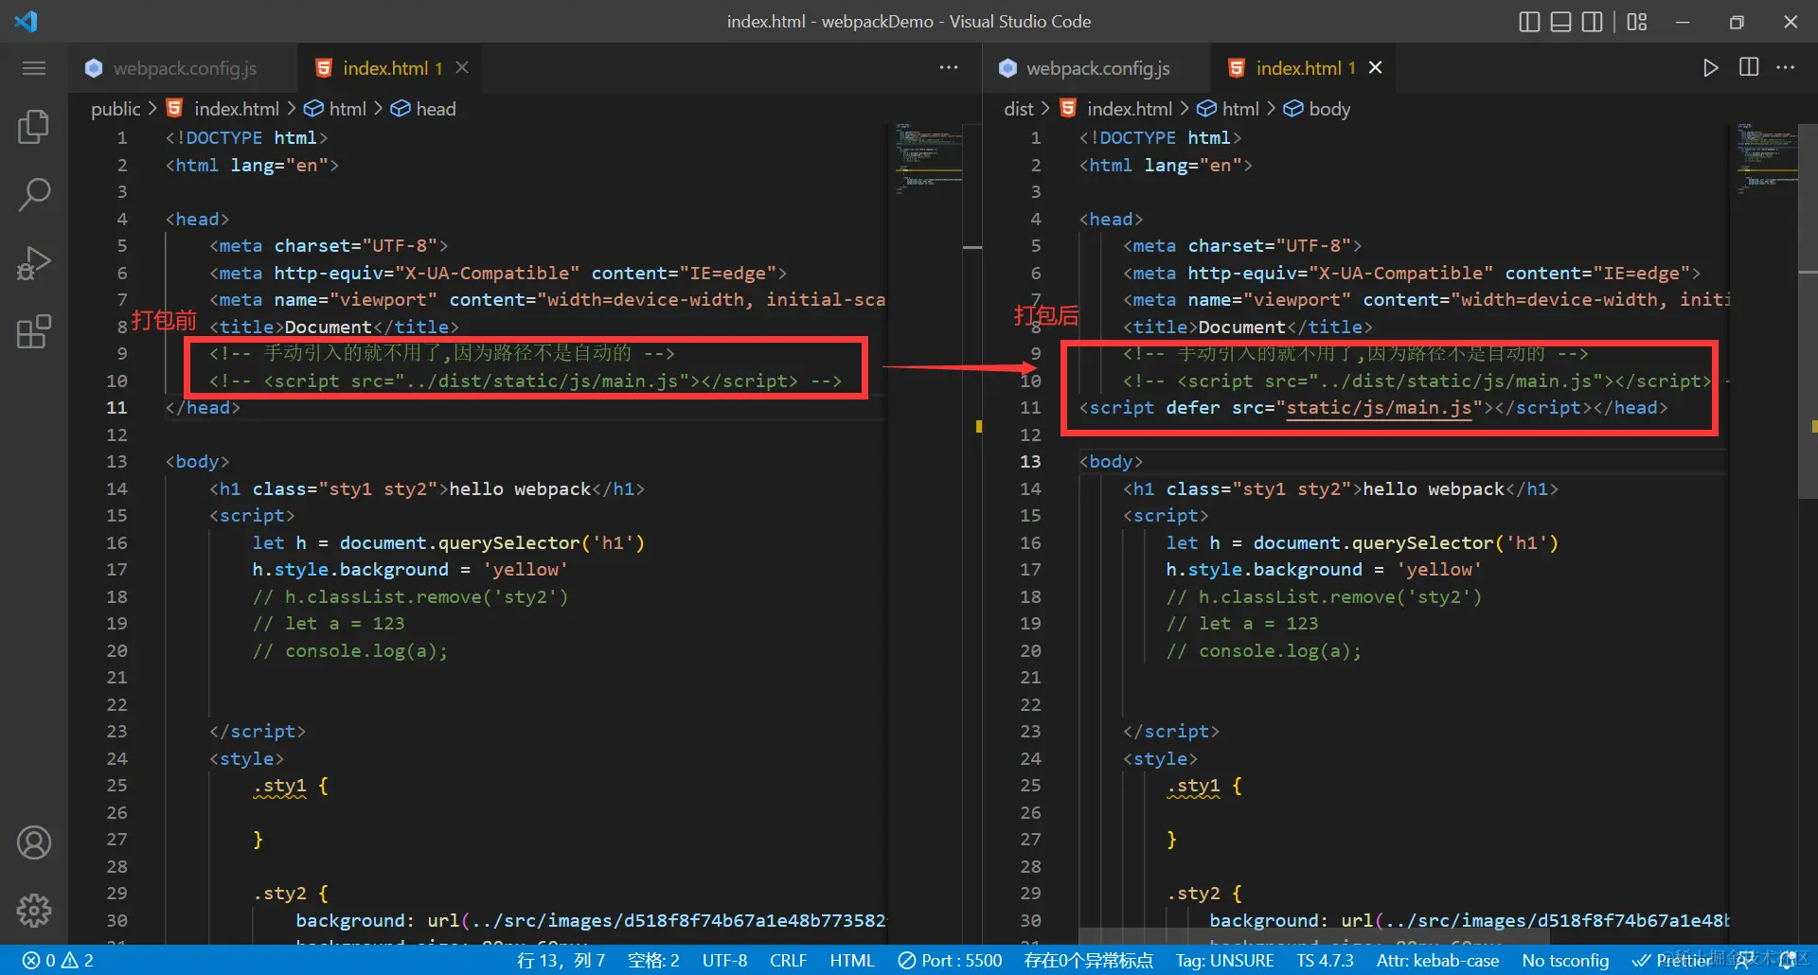
Task: Toggle the secondary side bar layout
Action: tap(1593, 22)
